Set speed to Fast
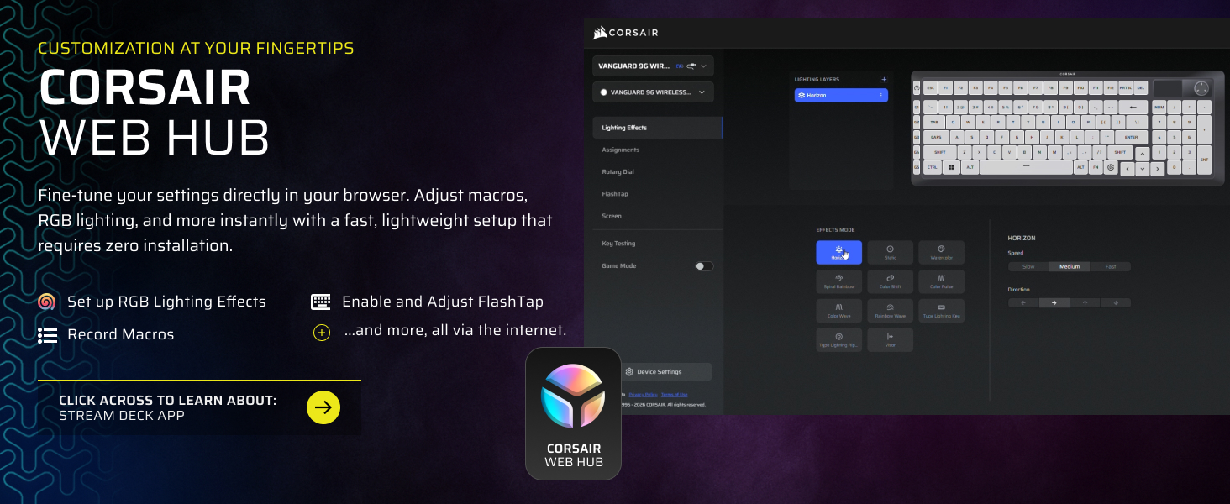 pyautogui.click(x=1111, y=266)
